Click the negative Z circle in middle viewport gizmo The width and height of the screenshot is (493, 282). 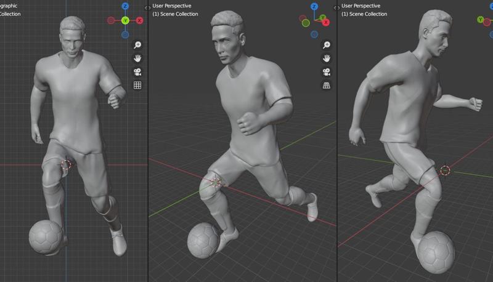(314, 34)
